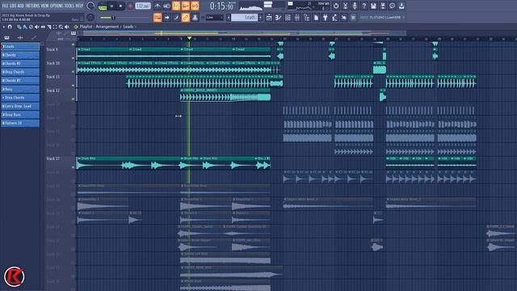Select the Slip tool in playlist toolbar

click(43, 27)
